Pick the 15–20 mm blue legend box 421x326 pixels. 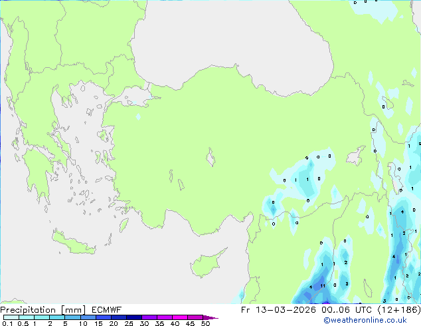(x=103, y=317)
